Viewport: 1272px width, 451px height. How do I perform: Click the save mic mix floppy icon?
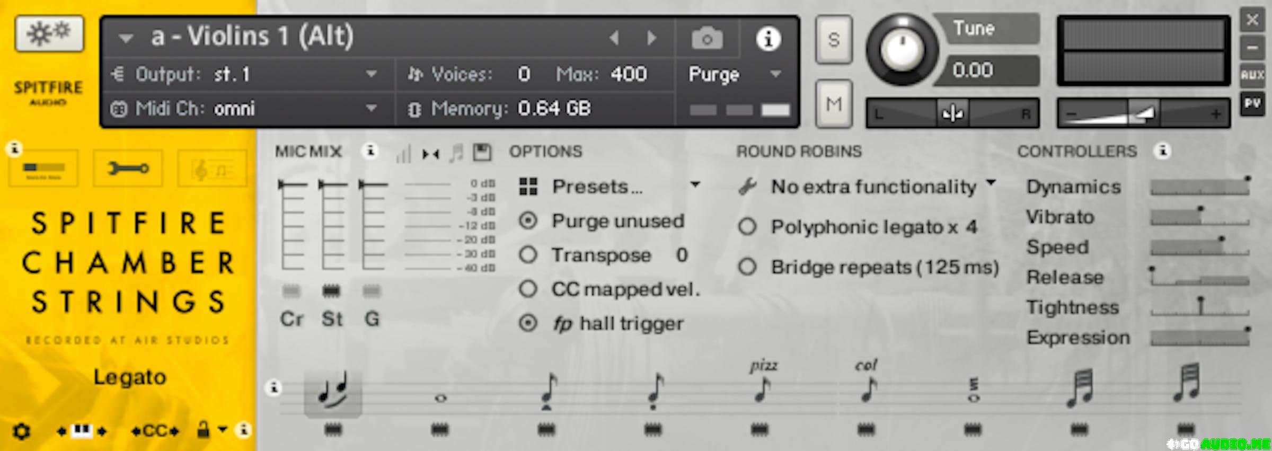[x=482, y=153]
